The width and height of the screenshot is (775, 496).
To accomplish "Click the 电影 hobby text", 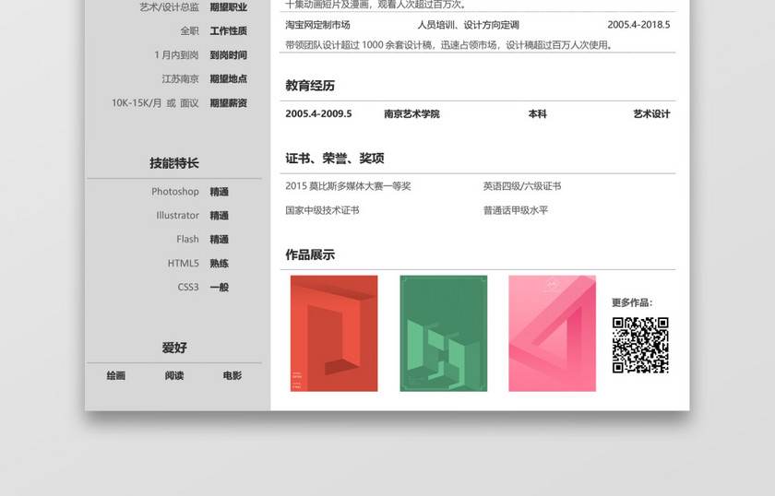I will (x=232, y=375).
